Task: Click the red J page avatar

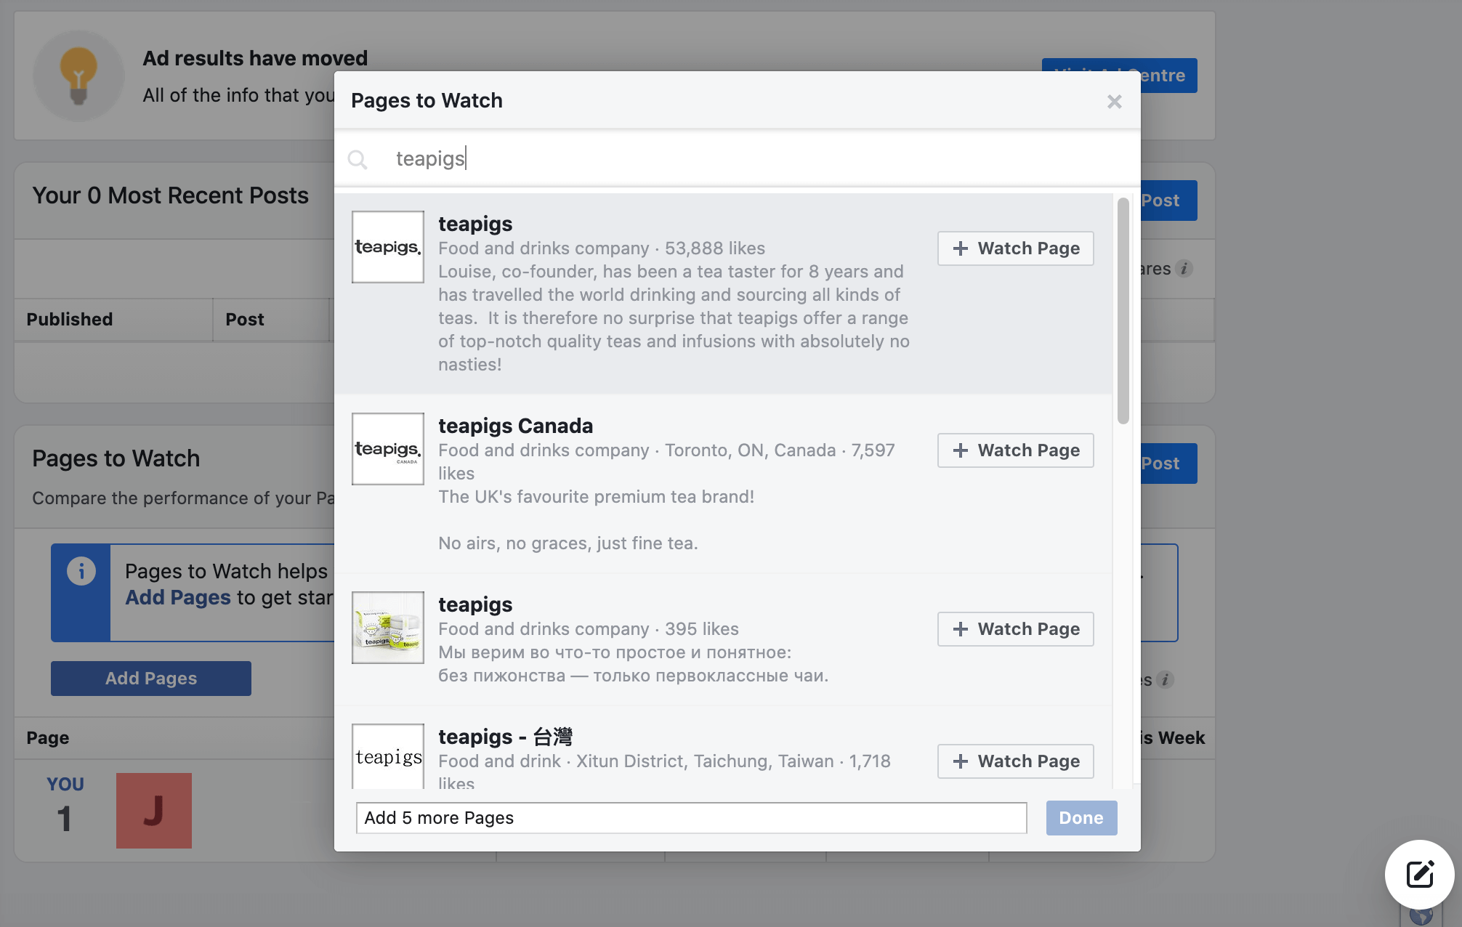Action: tap(154, 811)
